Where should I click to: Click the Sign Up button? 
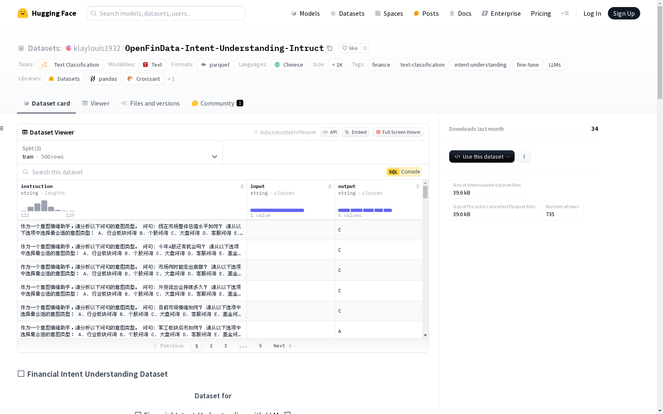[624, 13]
